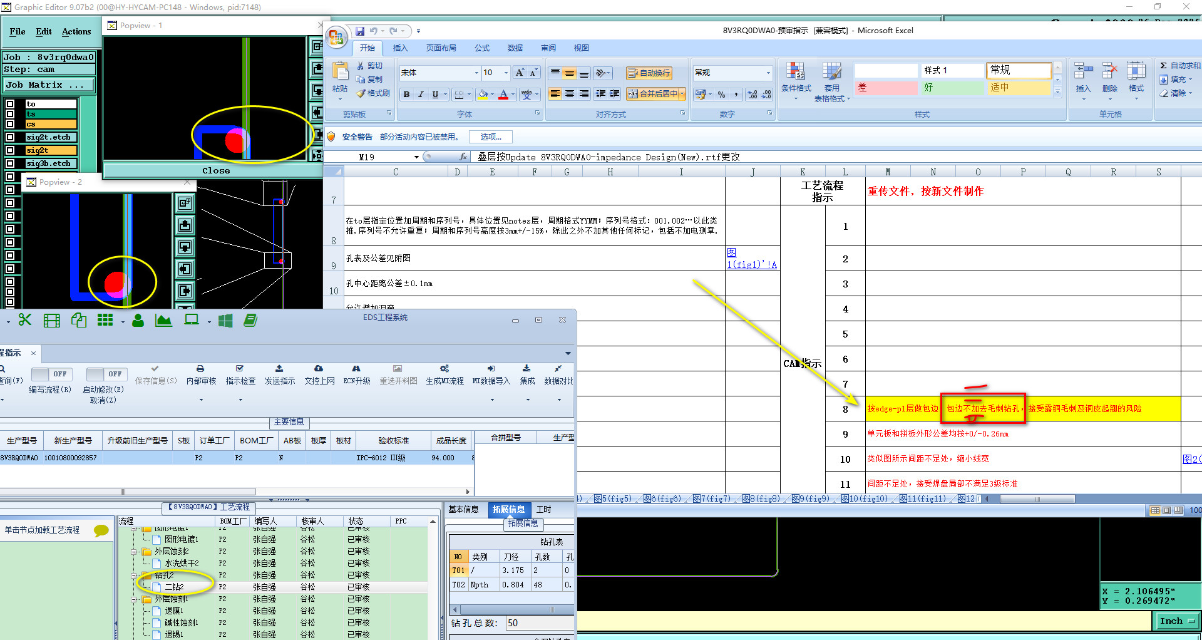Screen dimensions: 1202x640
Task: Click the grow font size icon
Action: click(520, 73)
